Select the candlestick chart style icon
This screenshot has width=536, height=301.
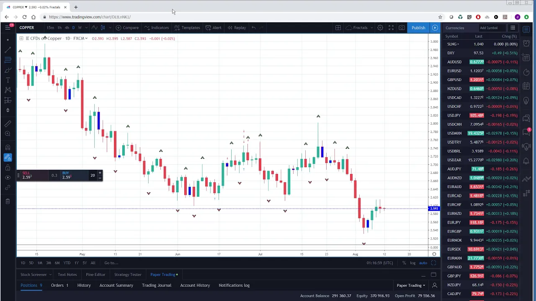click(x=103, y=28)
